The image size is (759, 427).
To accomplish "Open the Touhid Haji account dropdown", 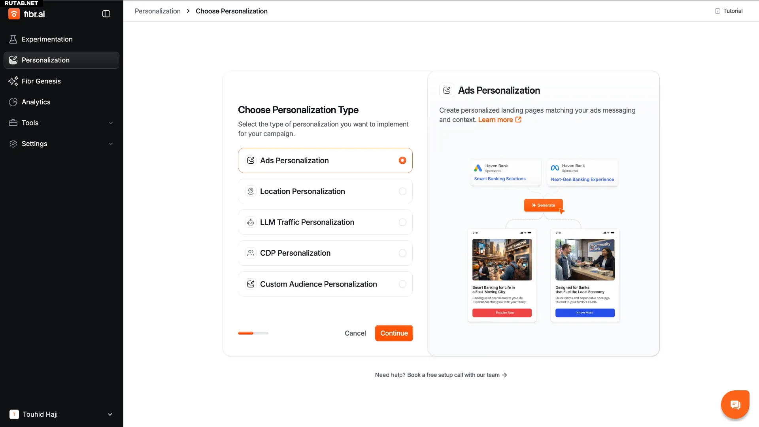I will tap(110, 414).
